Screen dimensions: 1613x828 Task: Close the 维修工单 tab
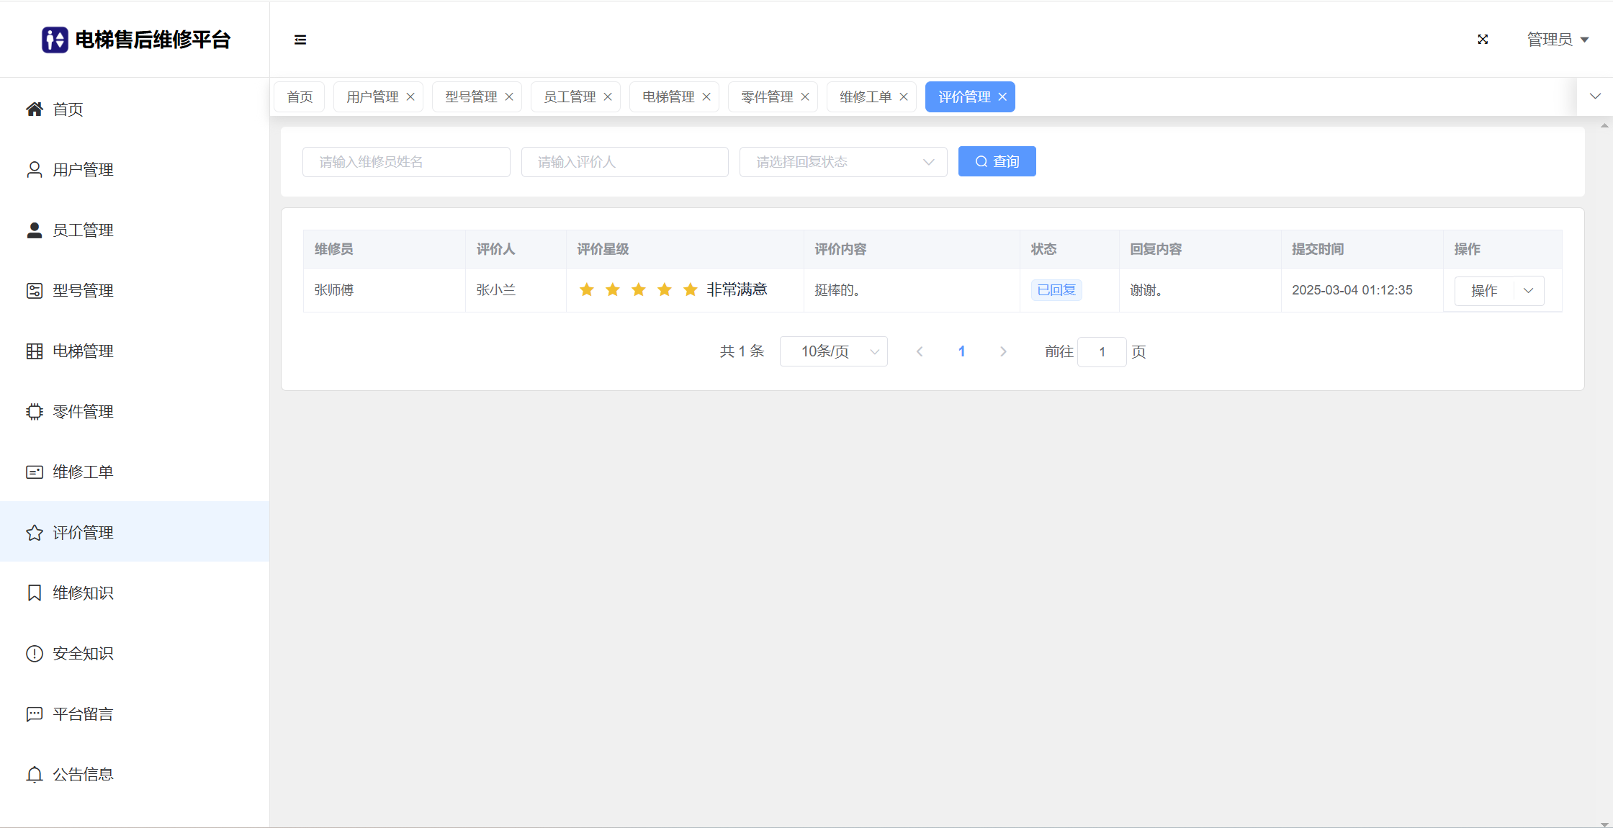904,97
